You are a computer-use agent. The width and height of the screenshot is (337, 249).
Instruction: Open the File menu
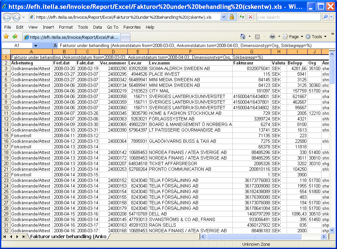coord(8,27)
